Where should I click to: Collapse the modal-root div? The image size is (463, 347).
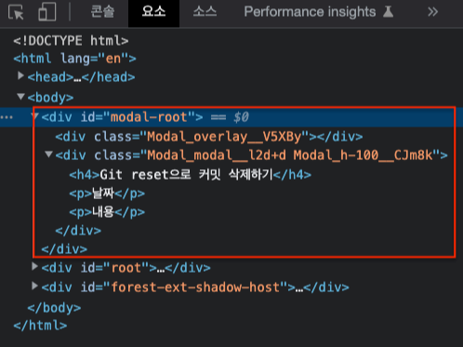[34, 116]
